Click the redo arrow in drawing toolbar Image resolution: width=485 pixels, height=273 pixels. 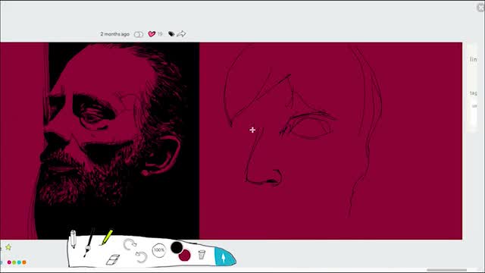pyautogui.click(x=130, y=244)
